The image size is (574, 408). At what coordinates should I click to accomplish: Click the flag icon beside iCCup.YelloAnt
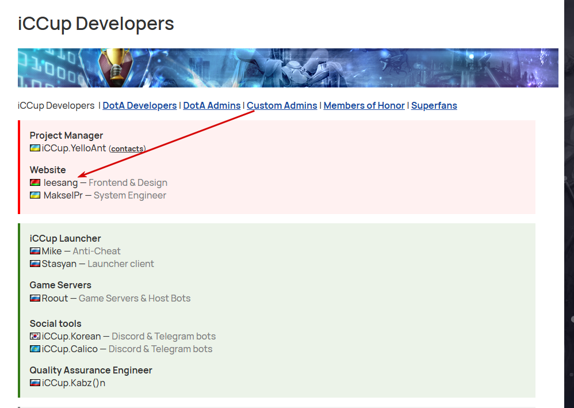(35, 148)
